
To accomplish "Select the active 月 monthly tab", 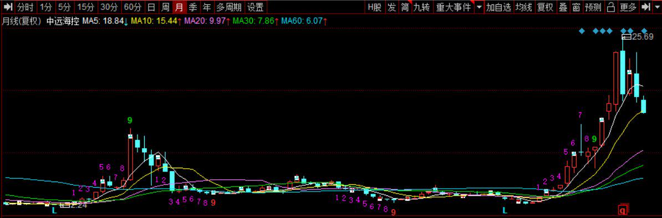I will click(180, 7).
